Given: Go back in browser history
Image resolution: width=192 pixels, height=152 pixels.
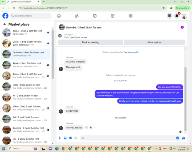Looking at the screenshot, I should click(3, 8).
